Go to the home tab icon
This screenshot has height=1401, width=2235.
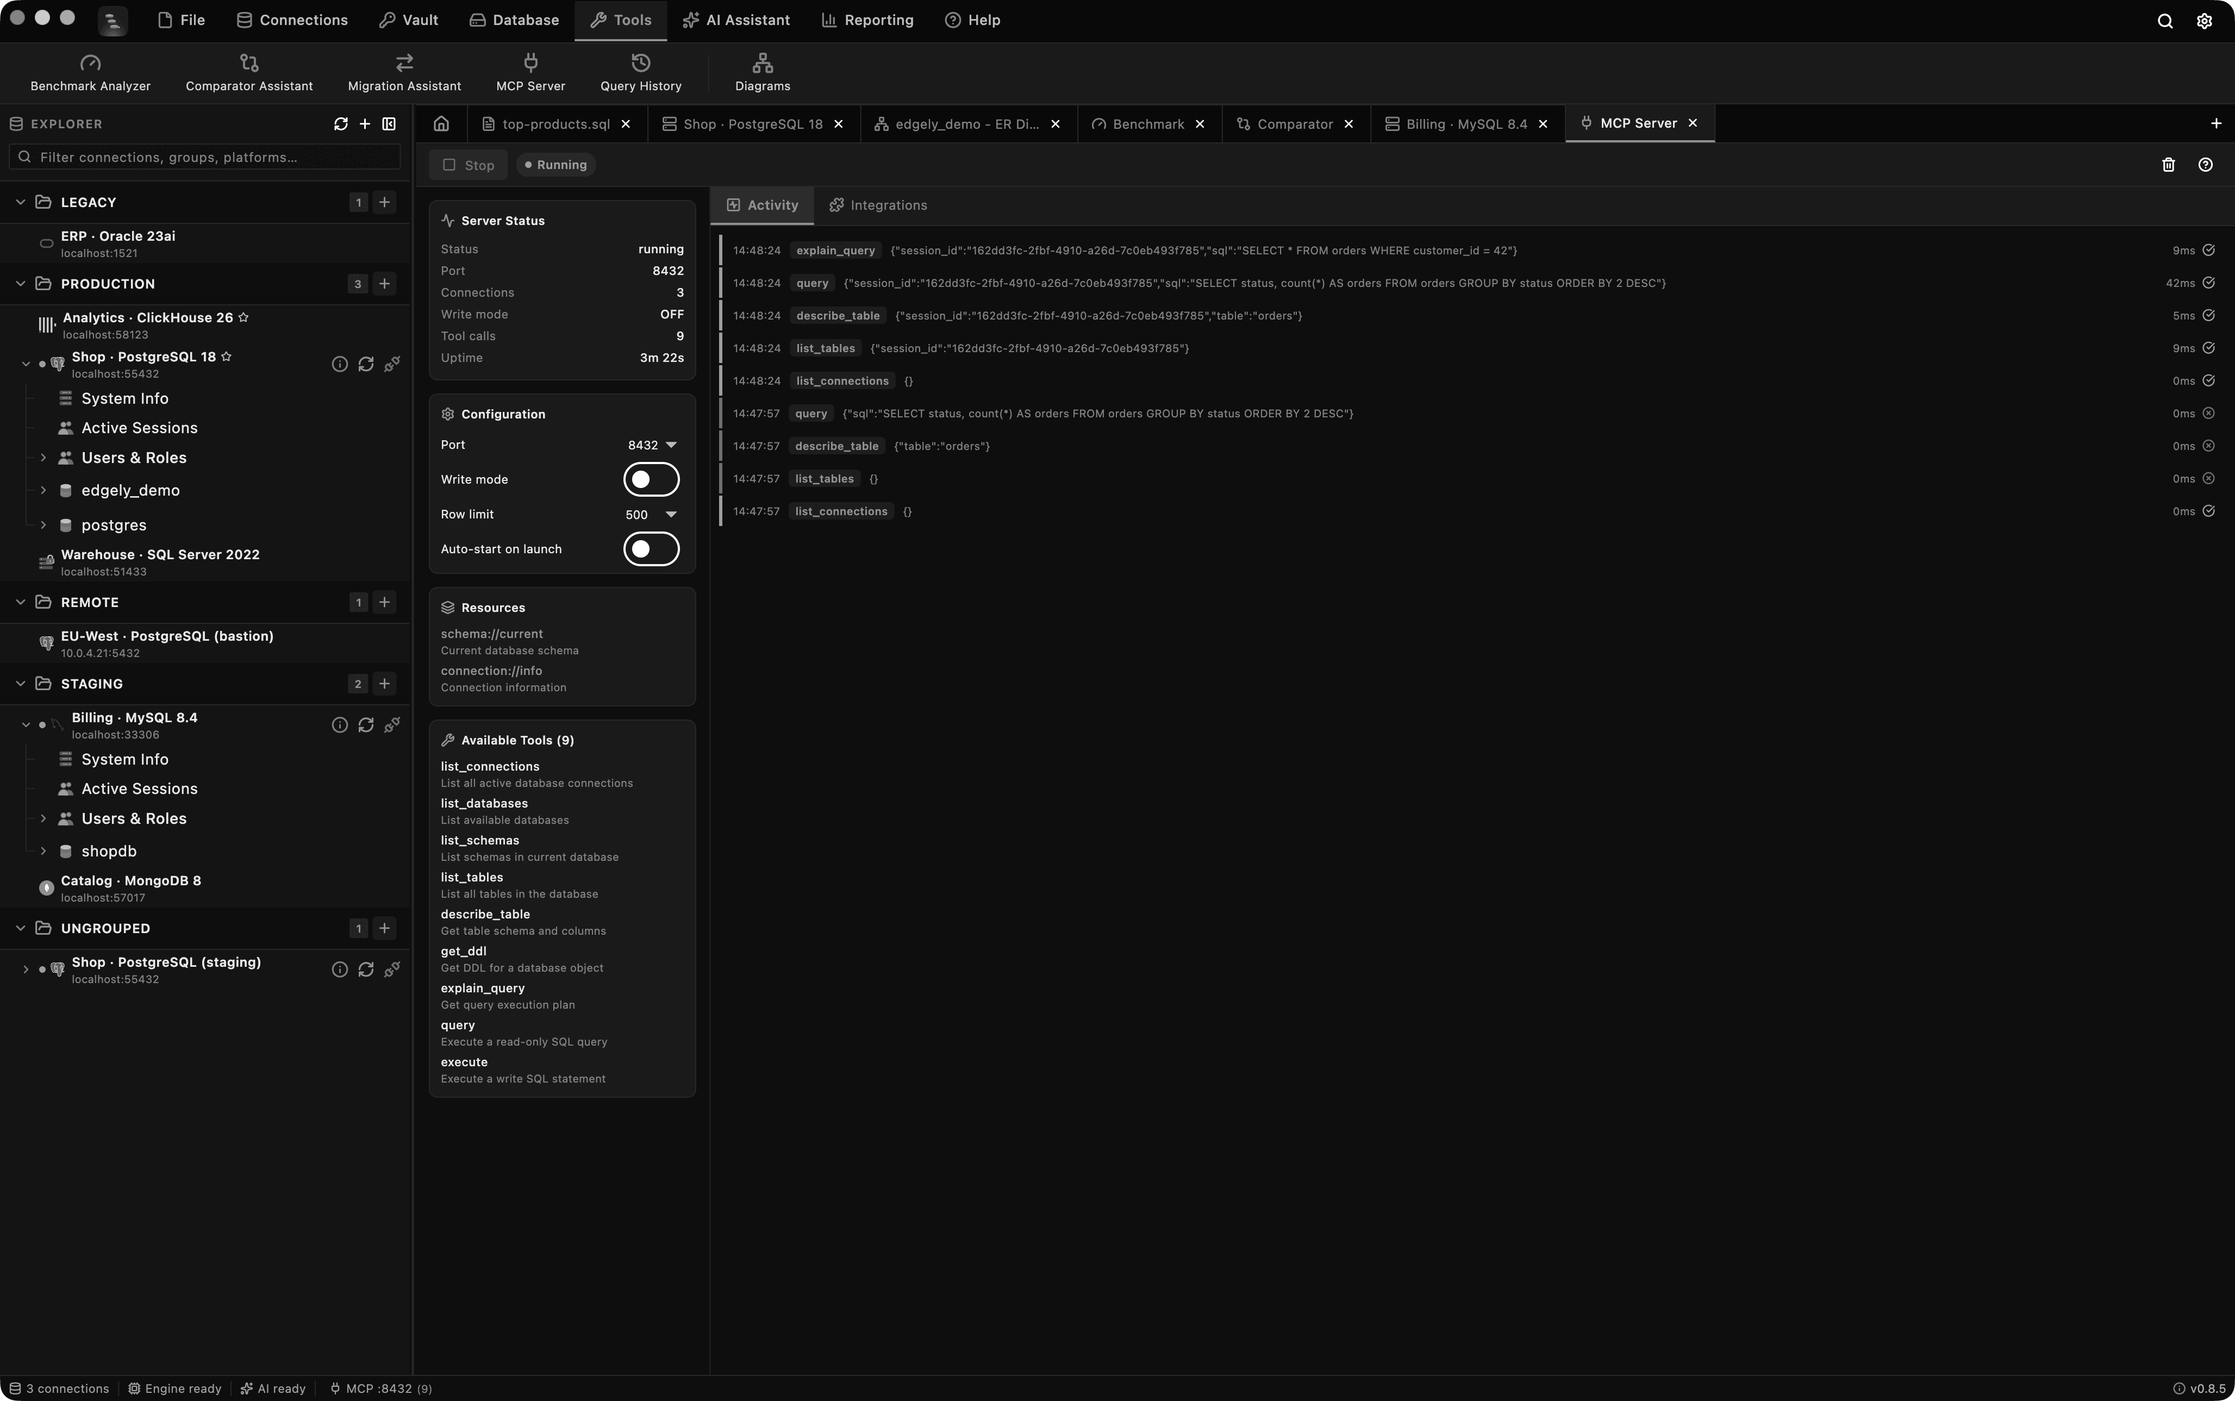pos(441,123)
